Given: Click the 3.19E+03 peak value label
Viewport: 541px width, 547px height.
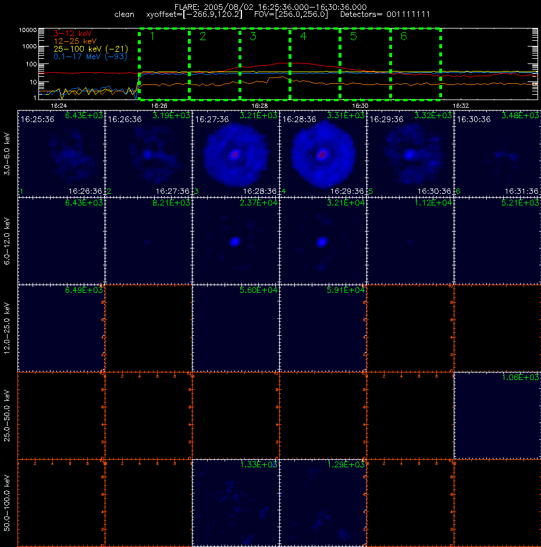Looking at the screenshot, I should 171,115.
